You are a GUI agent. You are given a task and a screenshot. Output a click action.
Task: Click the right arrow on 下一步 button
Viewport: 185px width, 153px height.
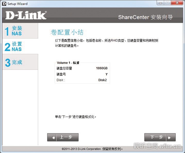(x=169, y=138)
